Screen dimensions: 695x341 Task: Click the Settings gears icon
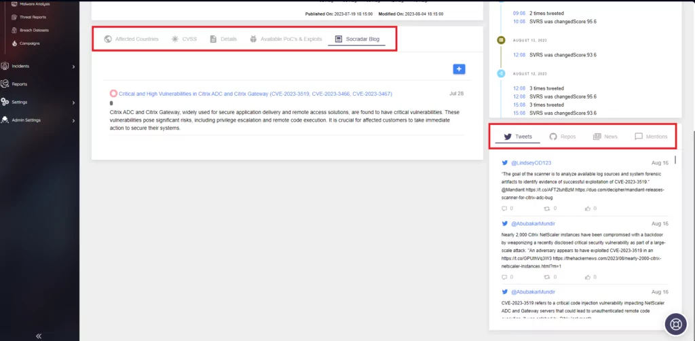[x=5, y=102]
